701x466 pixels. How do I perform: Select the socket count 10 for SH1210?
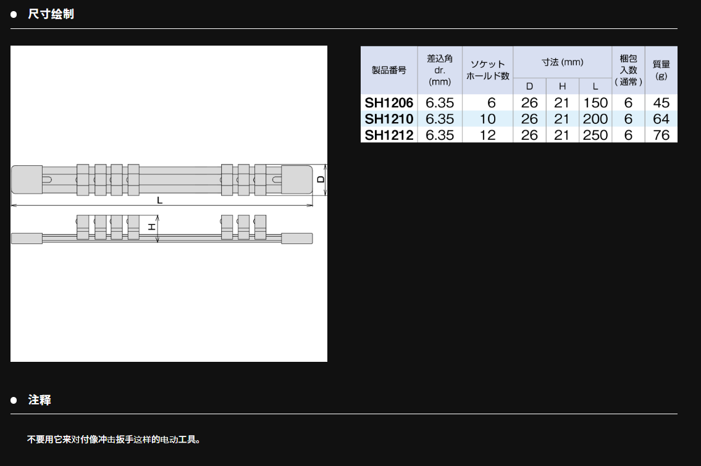487,119
